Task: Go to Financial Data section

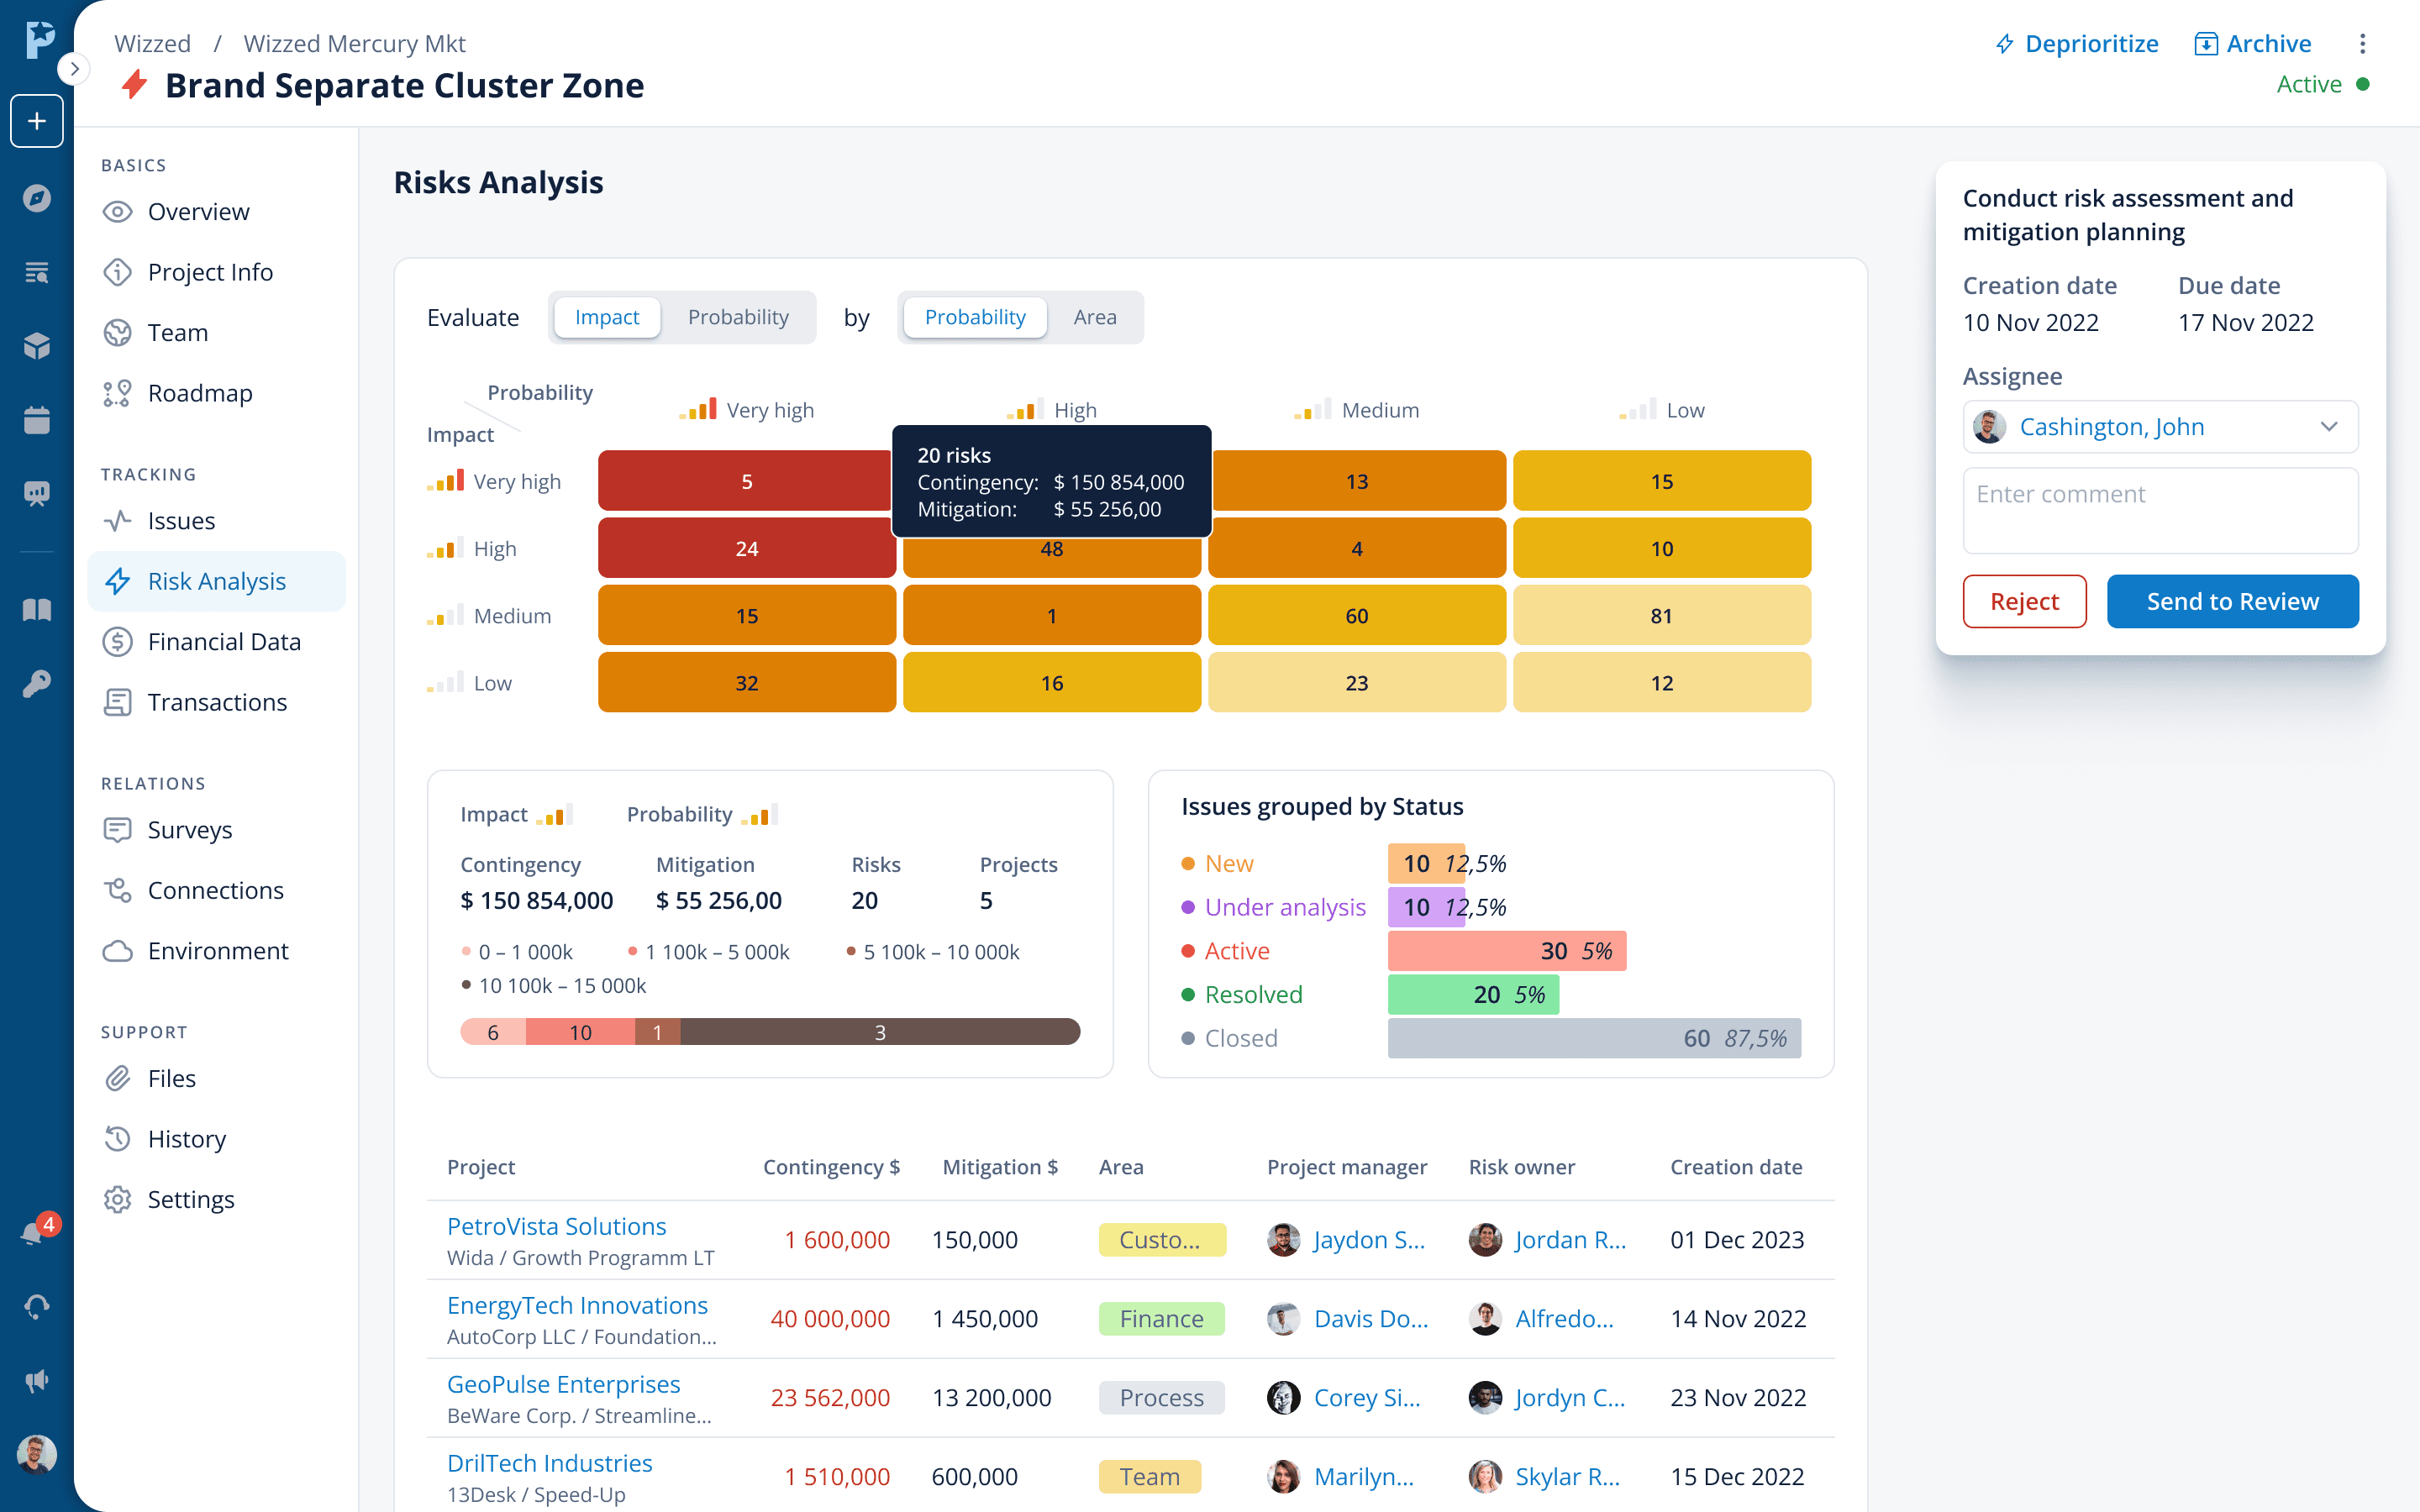Action: 224,642
